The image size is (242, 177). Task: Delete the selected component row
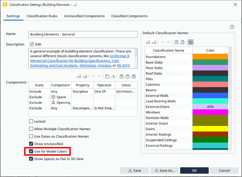click(85, 76)
